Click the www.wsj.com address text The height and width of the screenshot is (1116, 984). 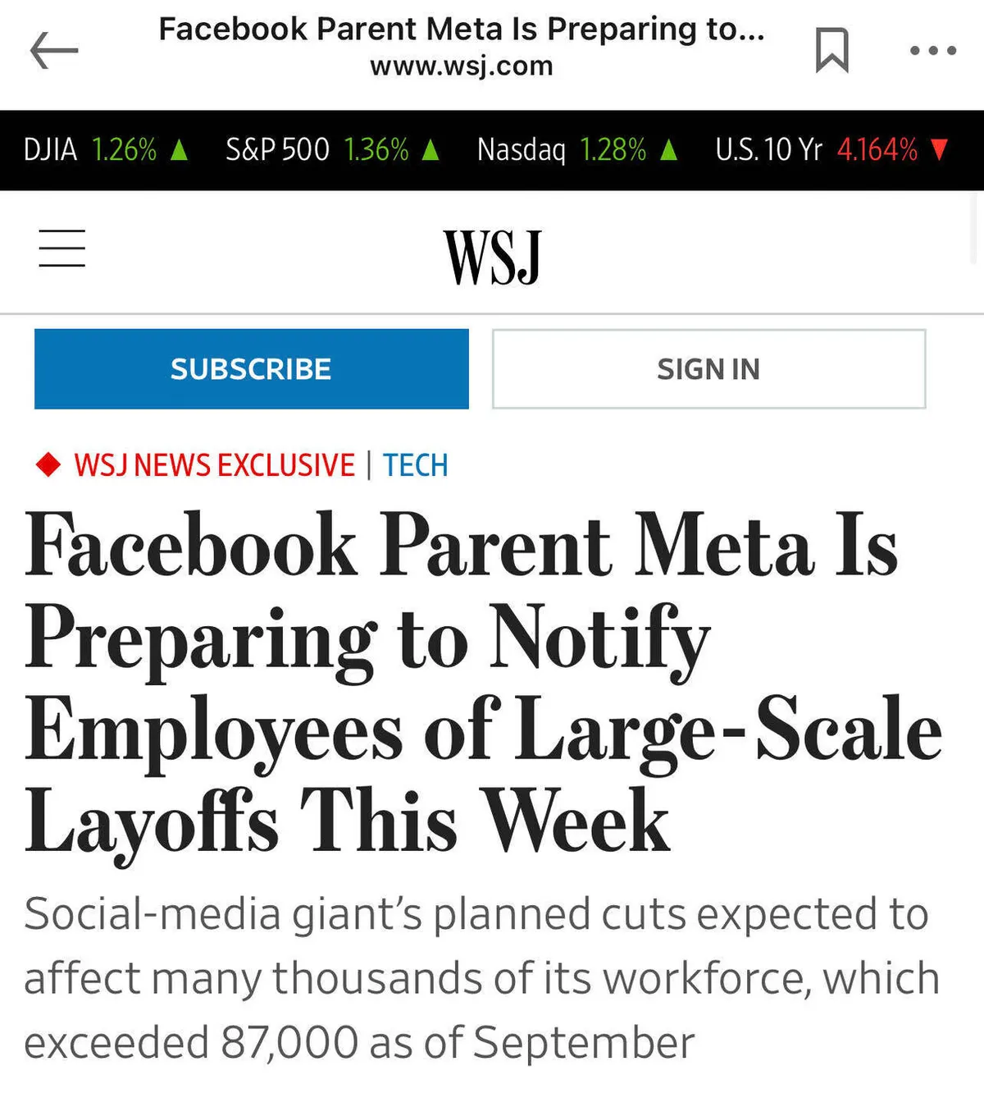(462, 66)
